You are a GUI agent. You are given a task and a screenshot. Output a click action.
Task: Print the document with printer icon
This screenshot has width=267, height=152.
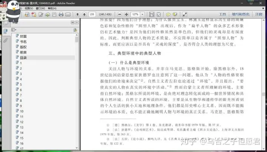coord(61,14)
